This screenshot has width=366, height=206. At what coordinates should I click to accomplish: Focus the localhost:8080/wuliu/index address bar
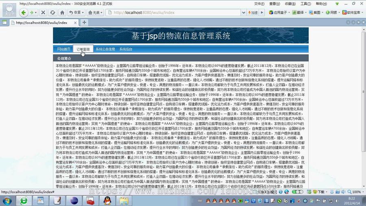(173, 13)
